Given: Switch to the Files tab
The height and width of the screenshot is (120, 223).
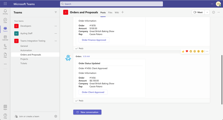Looking at the screenshot, I should pyautogui.click(x=110, y=12).
